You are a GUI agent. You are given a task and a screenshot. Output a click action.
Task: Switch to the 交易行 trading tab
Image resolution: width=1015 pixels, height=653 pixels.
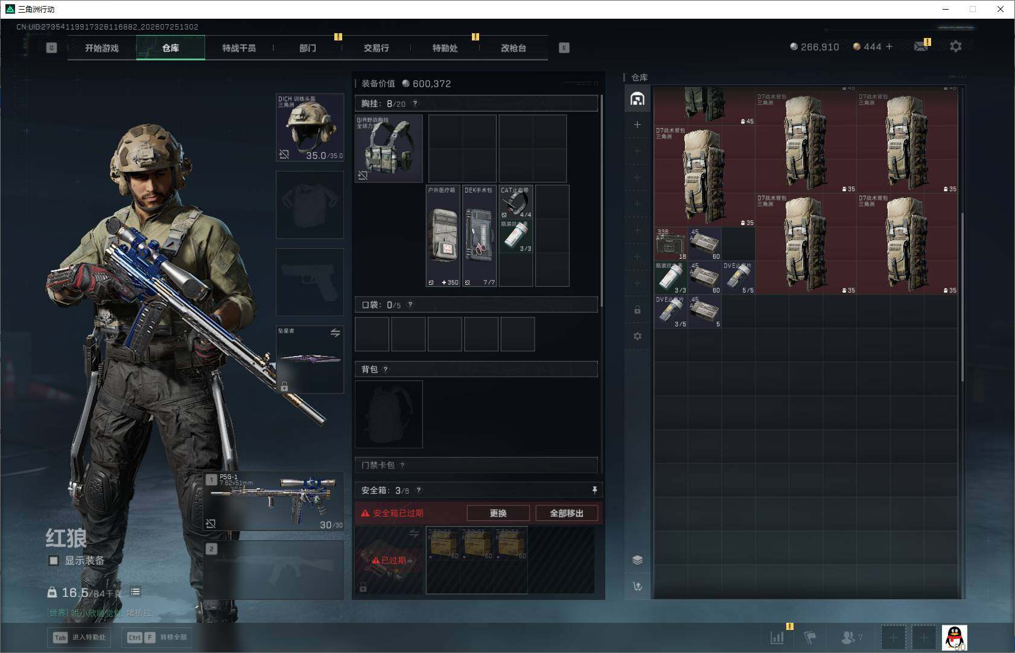(377, 48)
